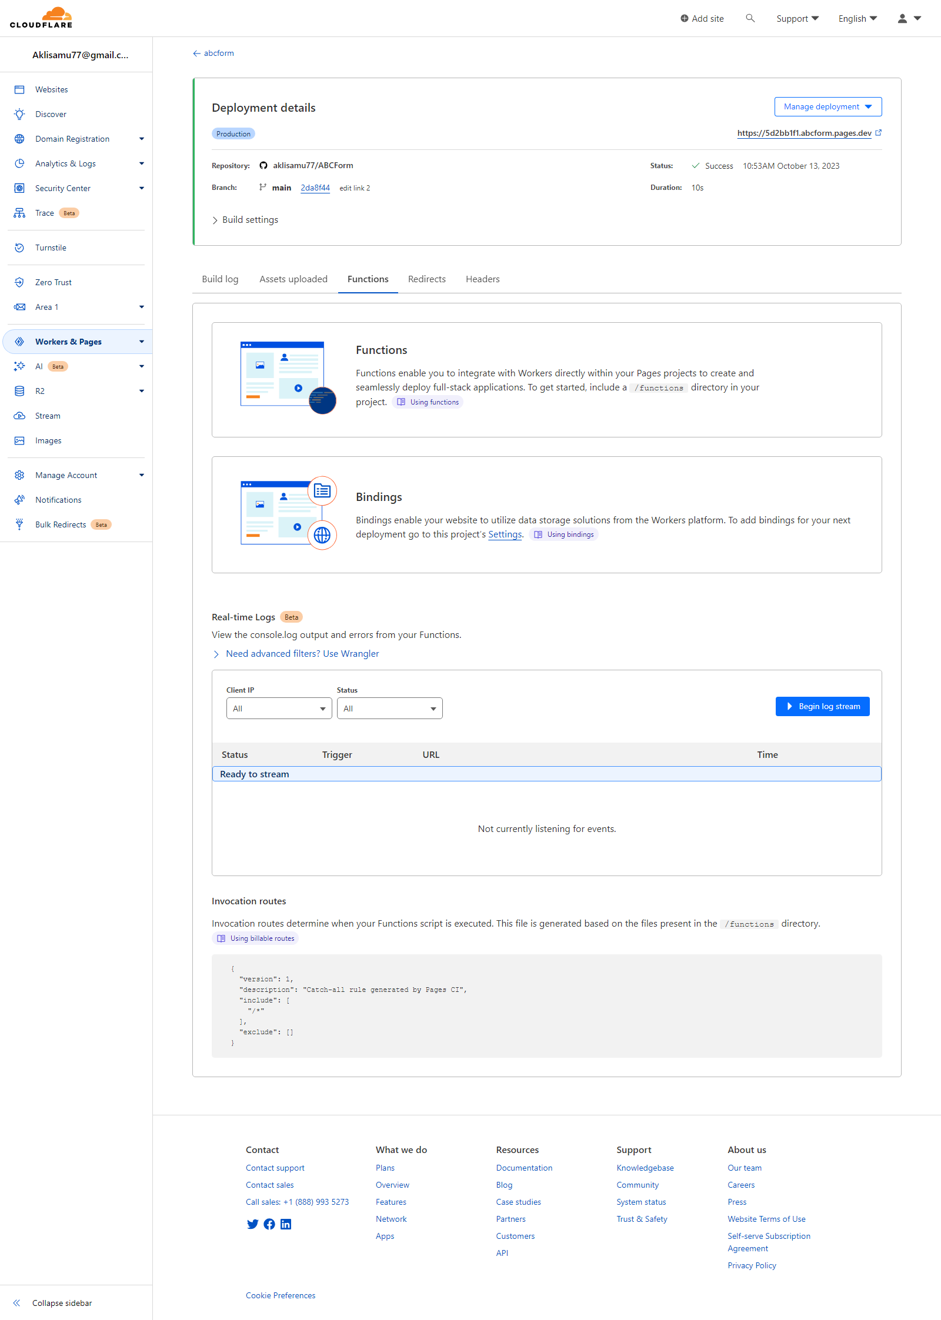Screen dimensions: 941x1320
Task: Expand Need advanced filters Wrangler hint
Action: [x=296, y=654]
